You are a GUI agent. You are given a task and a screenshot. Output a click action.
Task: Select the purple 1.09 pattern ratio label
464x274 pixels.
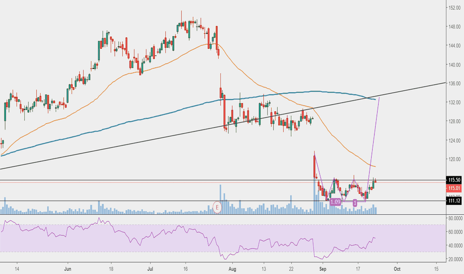[335, 202]
